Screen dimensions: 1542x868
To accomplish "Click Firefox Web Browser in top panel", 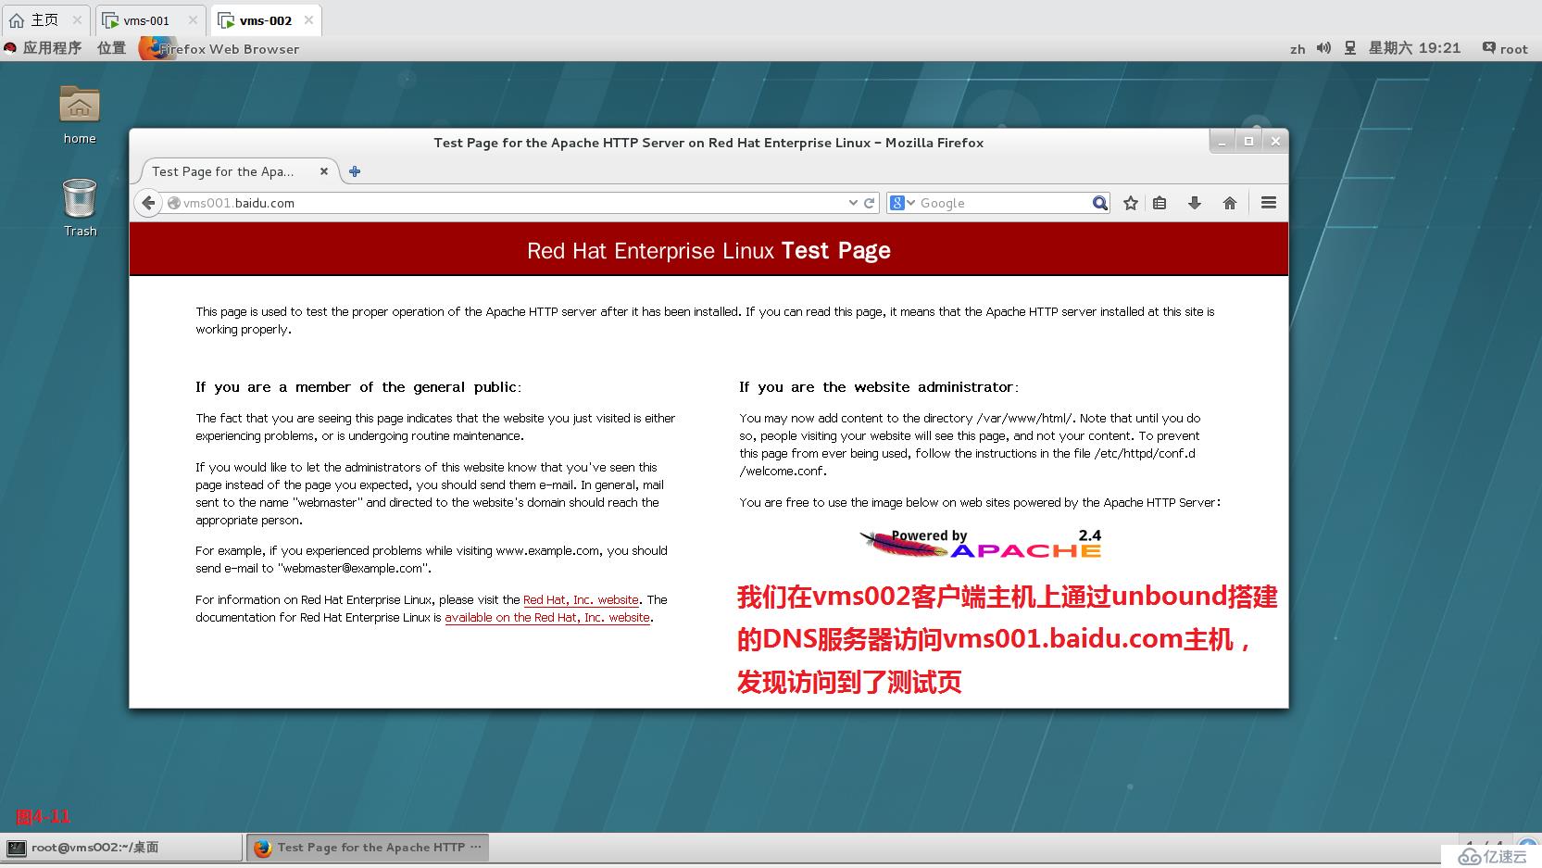I will (x=220, y=48).
